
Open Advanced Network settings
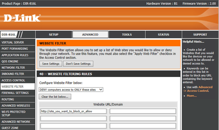tap(17, 122)
